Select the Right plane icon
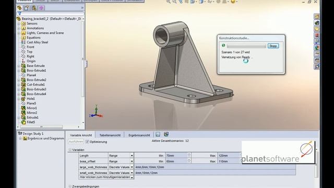 tap(23, 56)
